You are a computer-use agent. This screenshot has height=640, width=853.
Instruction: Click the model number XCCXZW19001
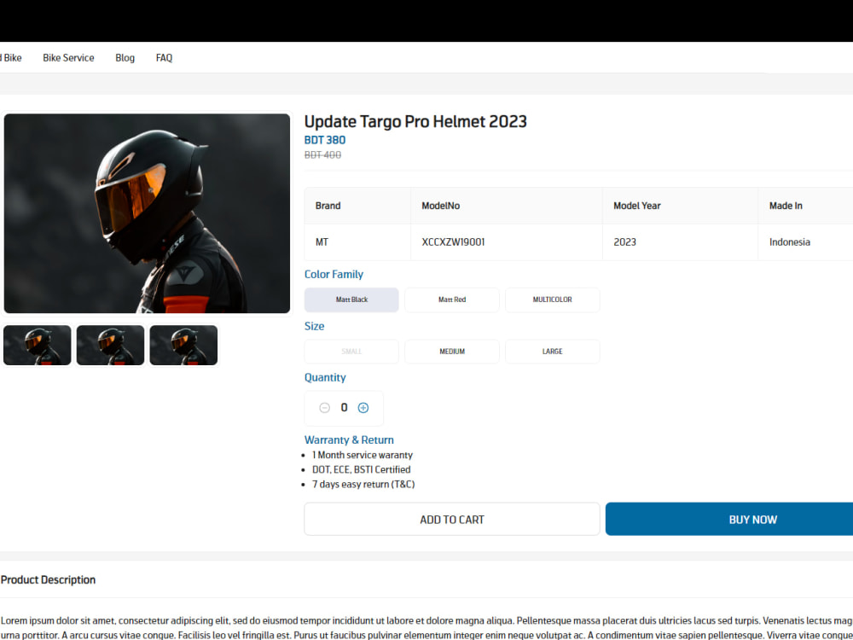coord(453,242)
